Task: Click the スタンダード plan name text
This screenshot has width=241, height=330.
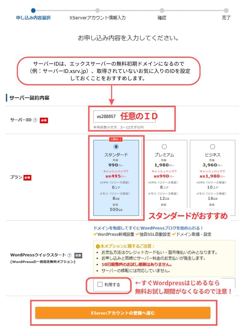Action: pos(116,155)
